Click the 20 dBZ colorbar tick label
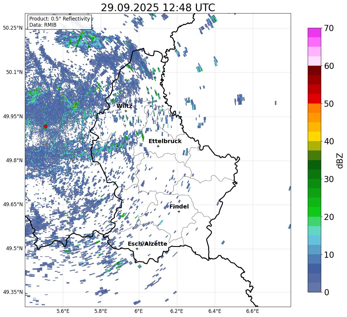347x317 pixels. [329, 217]
